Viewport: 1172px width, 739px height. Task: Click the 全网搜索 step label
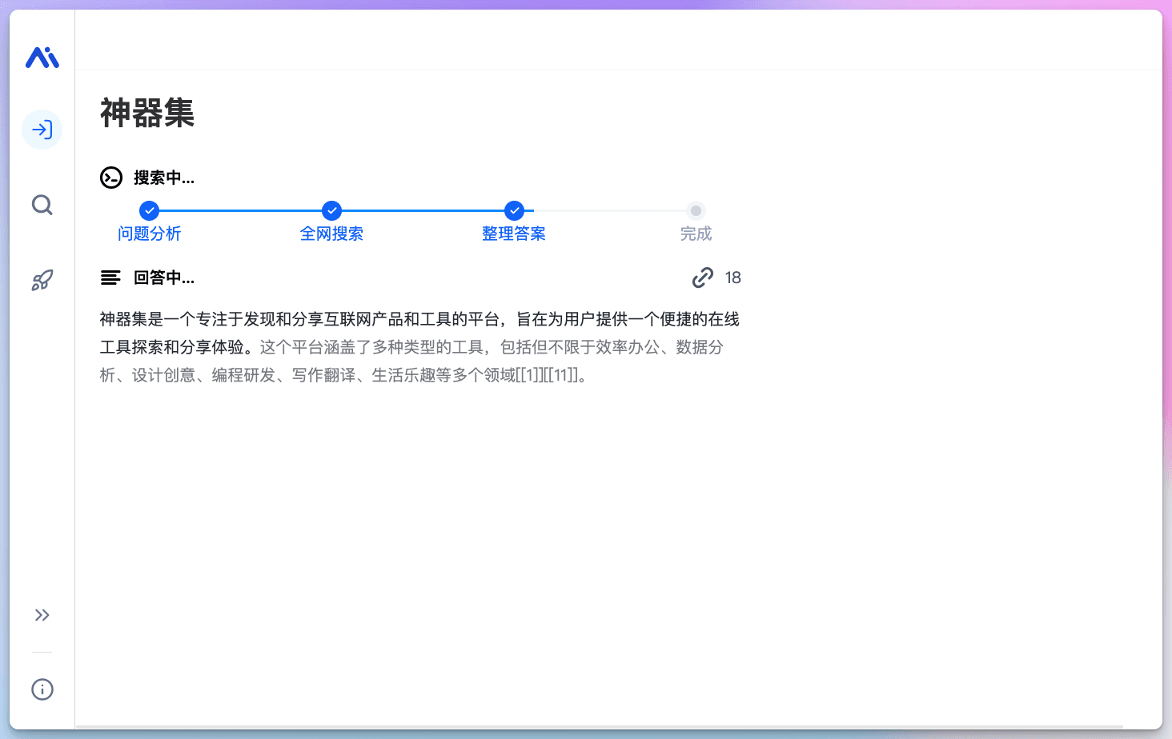click(331, 234)
